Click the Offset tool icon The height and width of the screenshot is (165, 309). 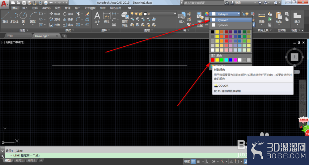87,25
